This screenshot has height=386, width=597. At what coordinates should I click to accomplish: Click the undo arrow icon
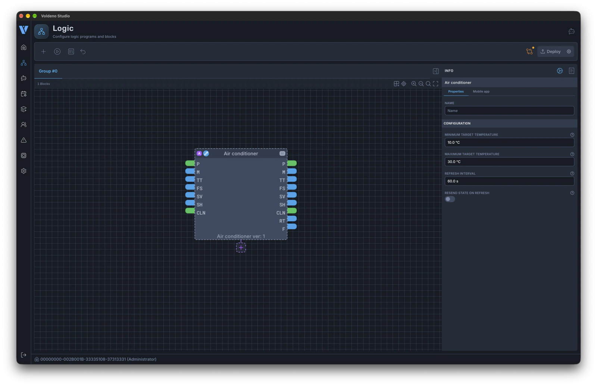[83, 52]
